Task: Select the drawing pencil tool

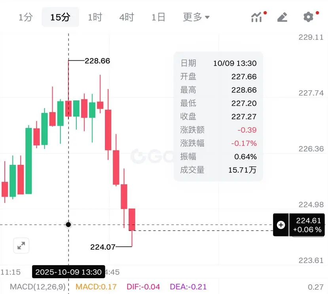Action: pyautogui.click(x=282, y=17)
